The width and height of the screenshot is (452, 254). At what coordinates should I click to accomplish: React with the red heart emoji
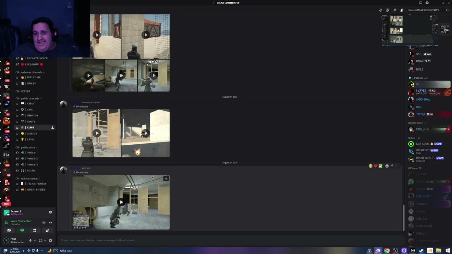(375, 166)
